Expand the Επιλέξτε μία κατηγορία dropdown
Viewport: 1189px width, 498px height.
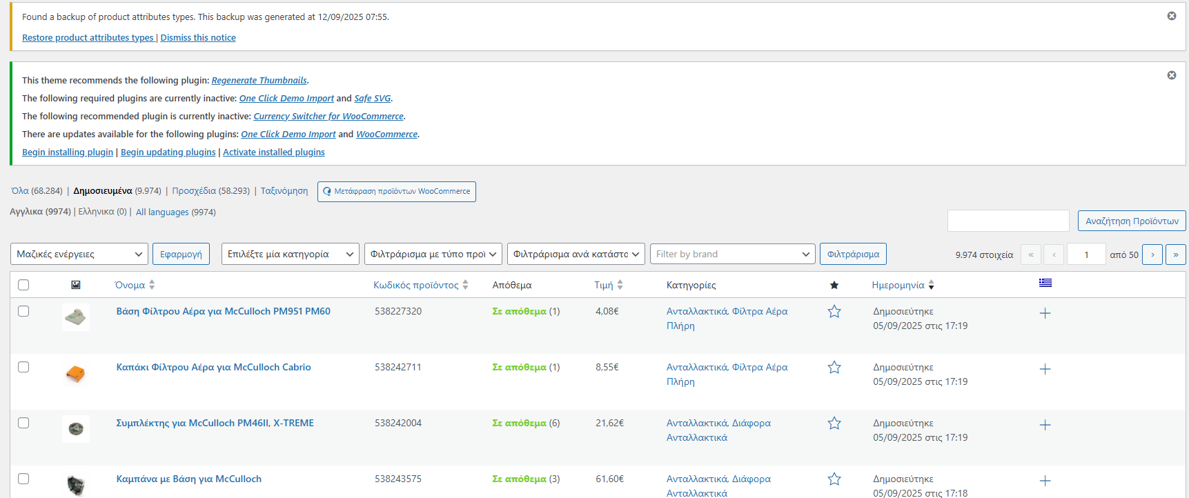pyautogui.click(x=290, y=255)
